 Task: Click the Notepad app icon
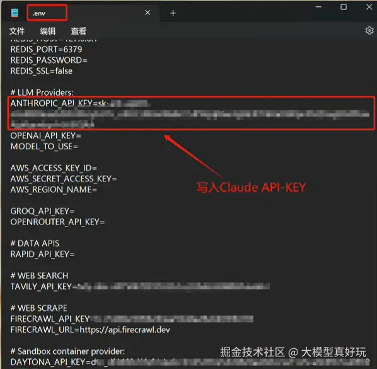[x=14, y=13]
